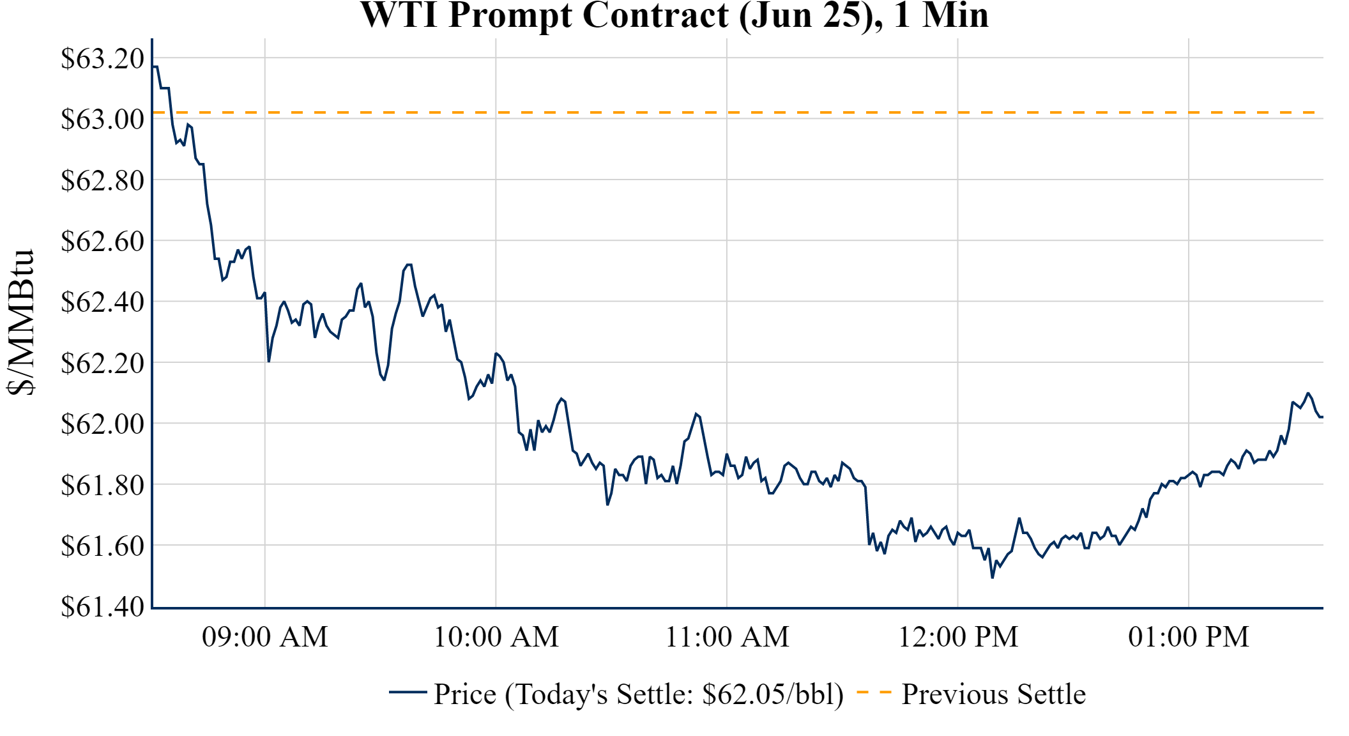1349x736 pixels.
Task: Click the 01:00 PM x-axis label
Action: coord(1189,637)
